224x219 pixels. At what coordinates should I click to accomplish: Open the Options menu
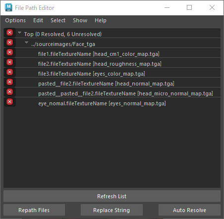tap(15, 20)
